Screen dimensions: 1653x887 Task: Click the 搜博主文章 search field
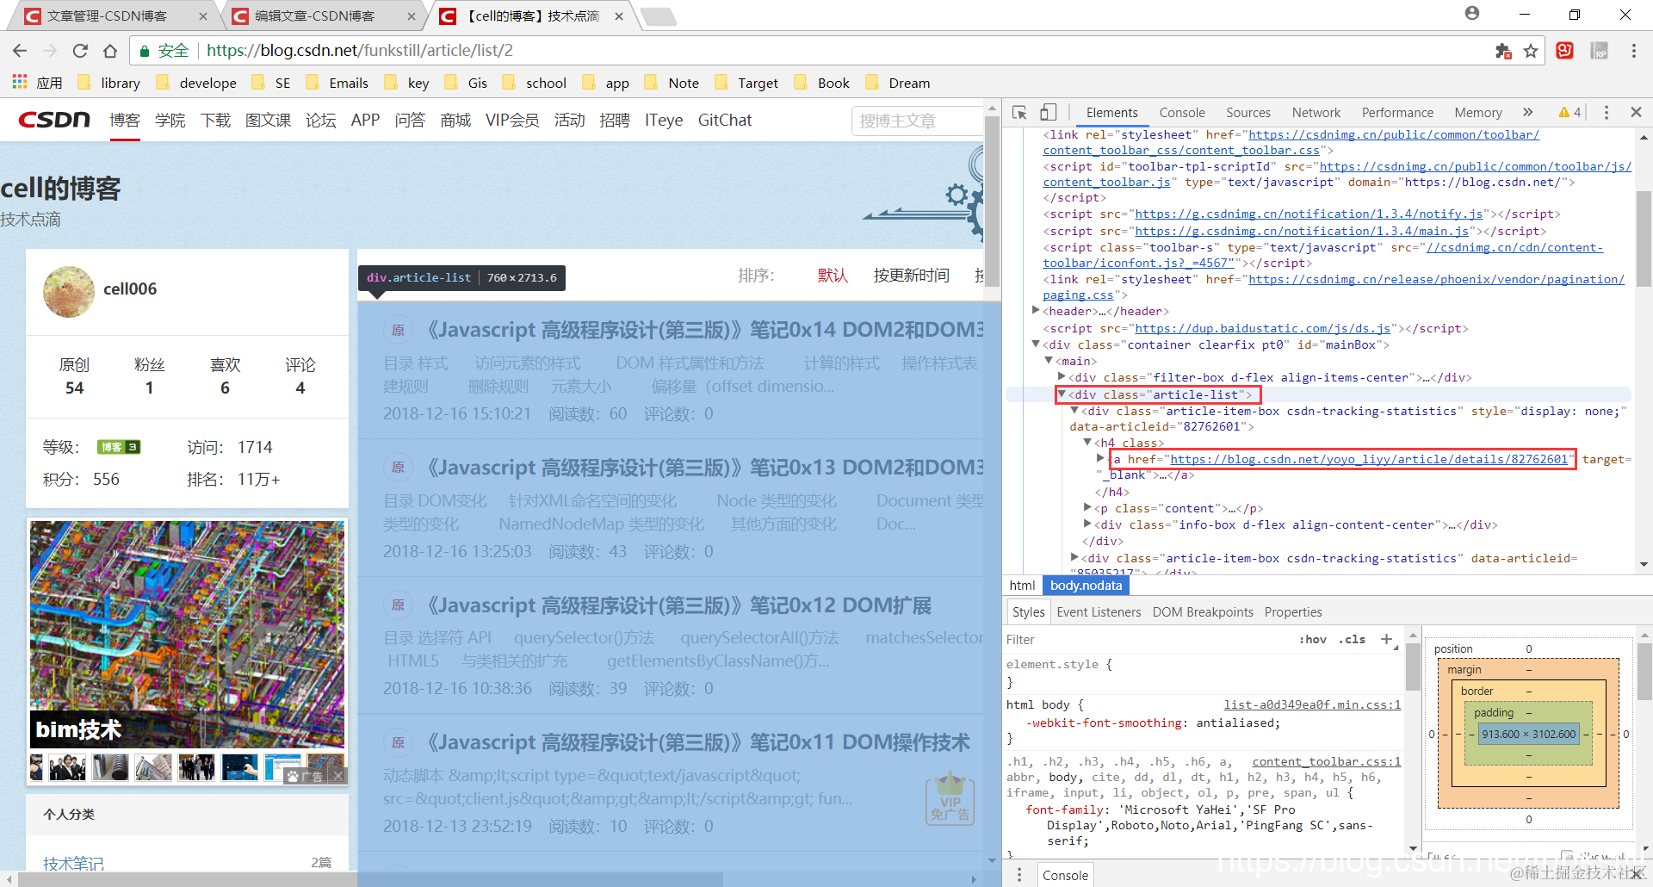[x=917, y=121]
